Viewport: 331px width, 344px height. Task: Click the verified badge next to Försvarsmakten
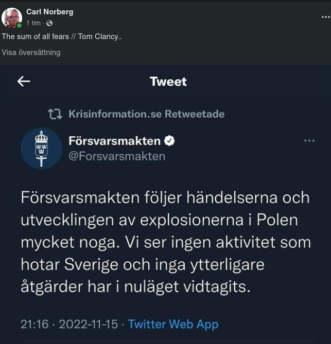(169, 140)
